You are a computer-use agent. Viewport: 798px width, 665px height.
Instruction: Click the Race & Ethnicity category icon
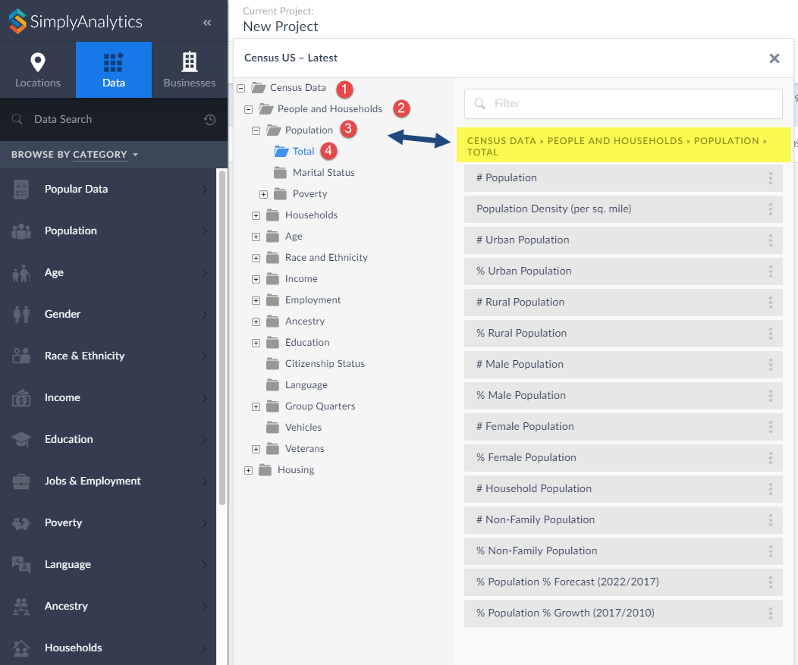click(21, 356)
